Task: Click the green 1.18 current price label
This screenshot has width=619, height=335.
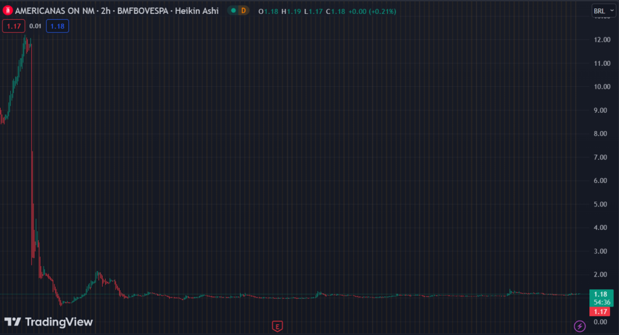Action: pyautogui.click(x=601, y=298)
